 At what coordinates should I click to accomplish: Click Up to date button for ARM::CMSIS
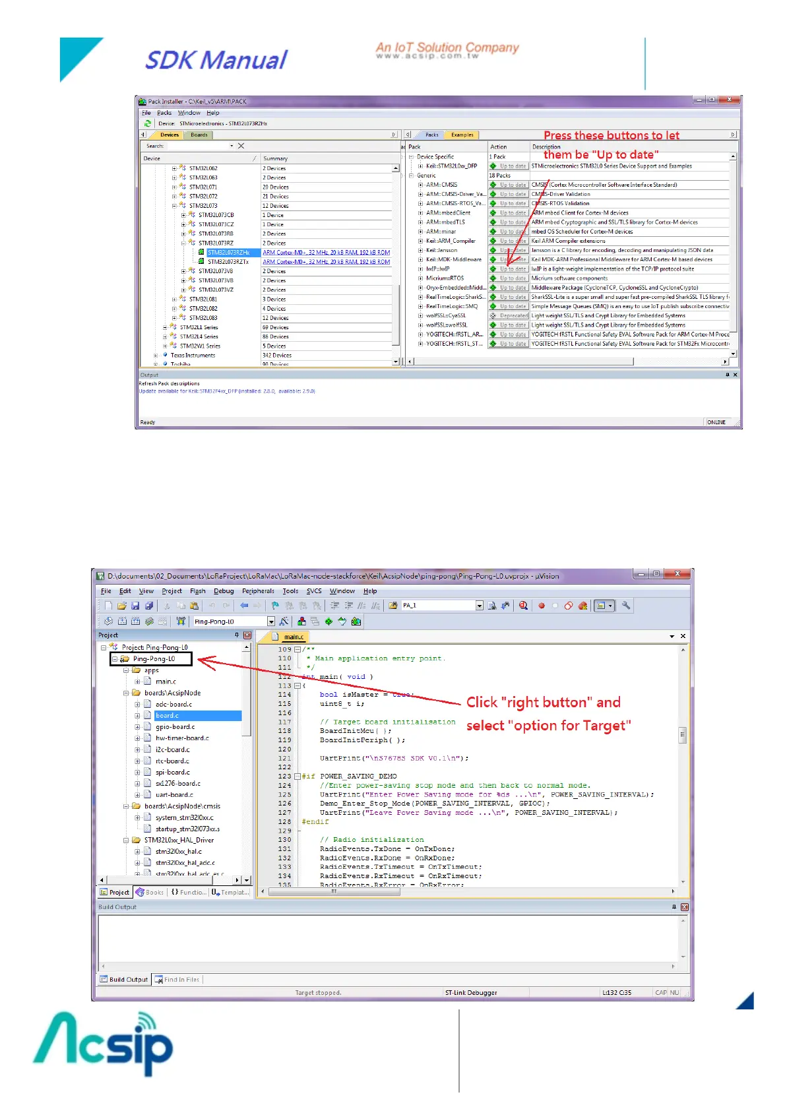point(509,185)
